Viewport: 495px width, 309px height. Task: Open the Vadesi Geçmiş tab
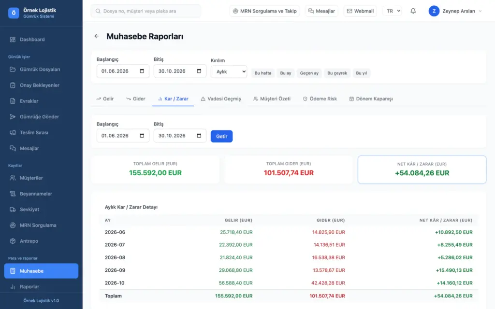[x=221, y=98]
